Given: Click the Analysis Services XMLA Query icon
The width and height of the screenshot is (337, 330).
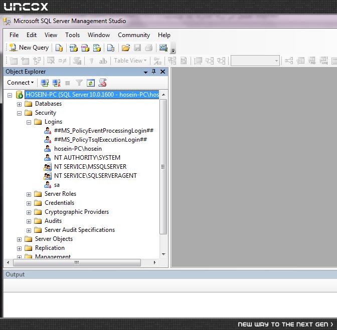Looking at the screenshot, I should [97, 48].
